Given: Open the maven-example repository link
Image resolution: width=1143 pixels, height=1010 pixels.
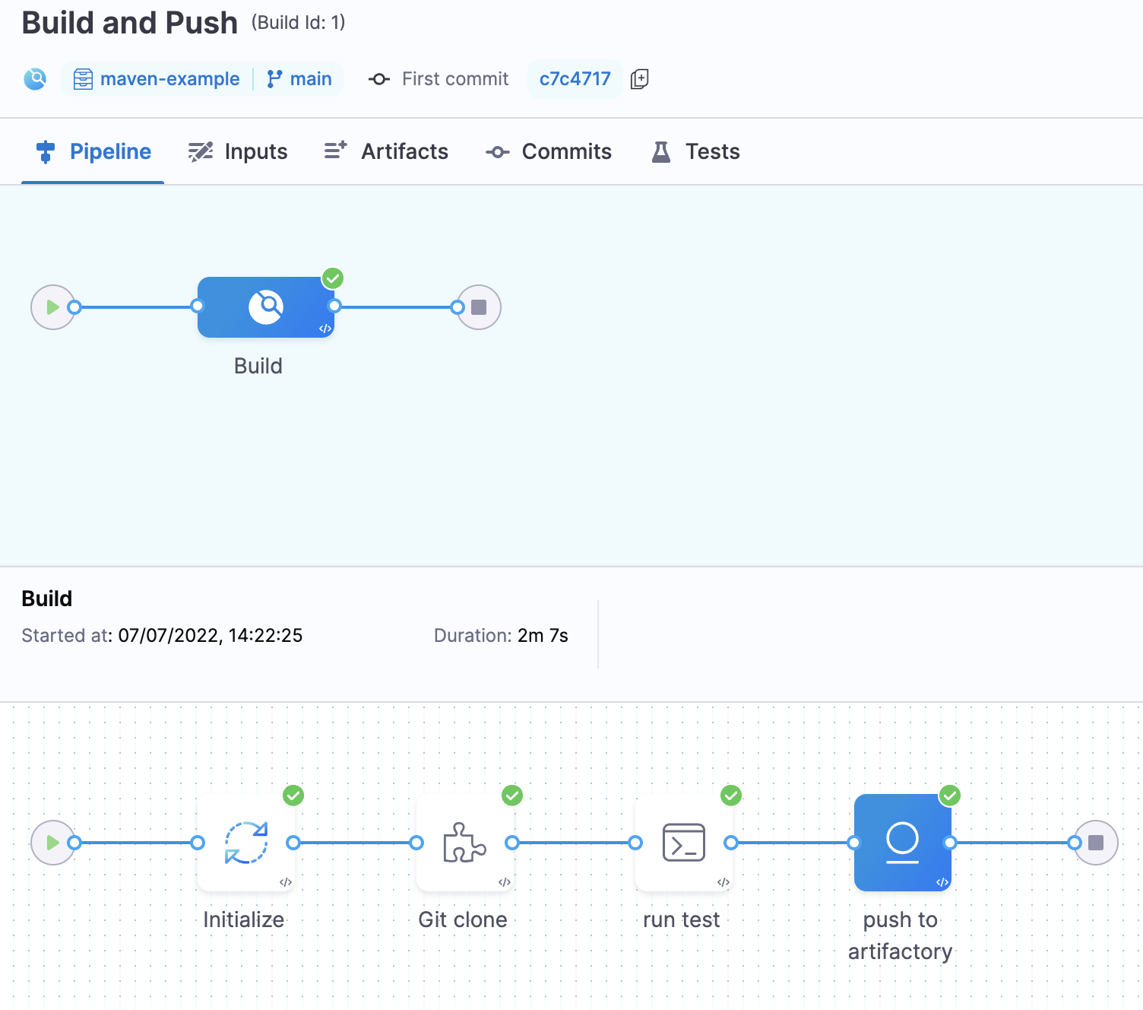Looking at the screenshot, I should pyautogui.click(x=171, y=78).
